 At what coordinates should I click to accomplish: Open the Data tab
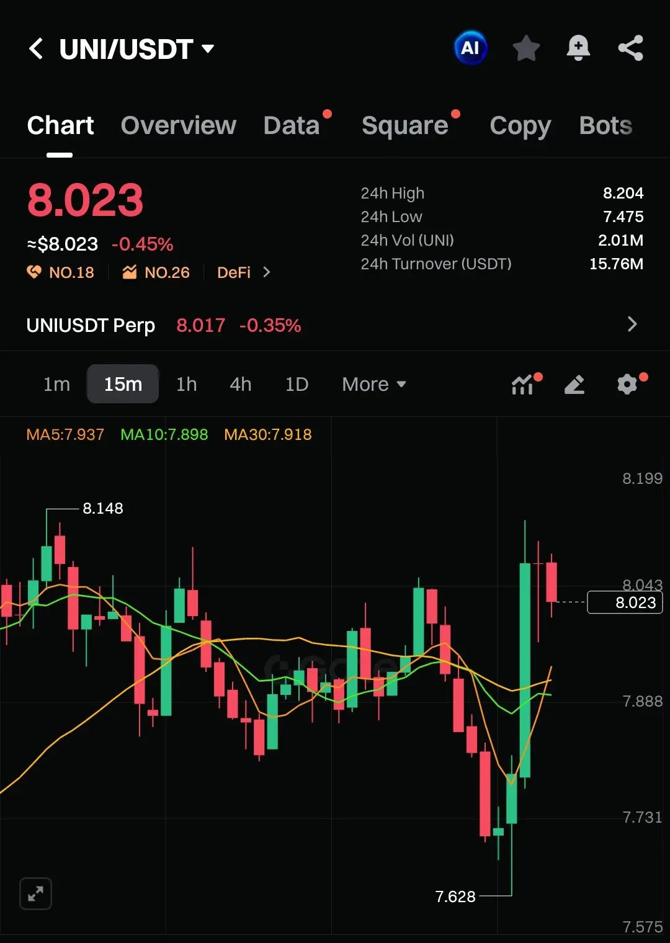pos(292,125)
